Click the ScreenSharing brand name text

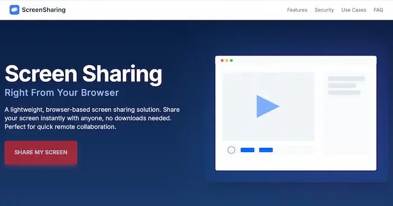coord(44,10)
